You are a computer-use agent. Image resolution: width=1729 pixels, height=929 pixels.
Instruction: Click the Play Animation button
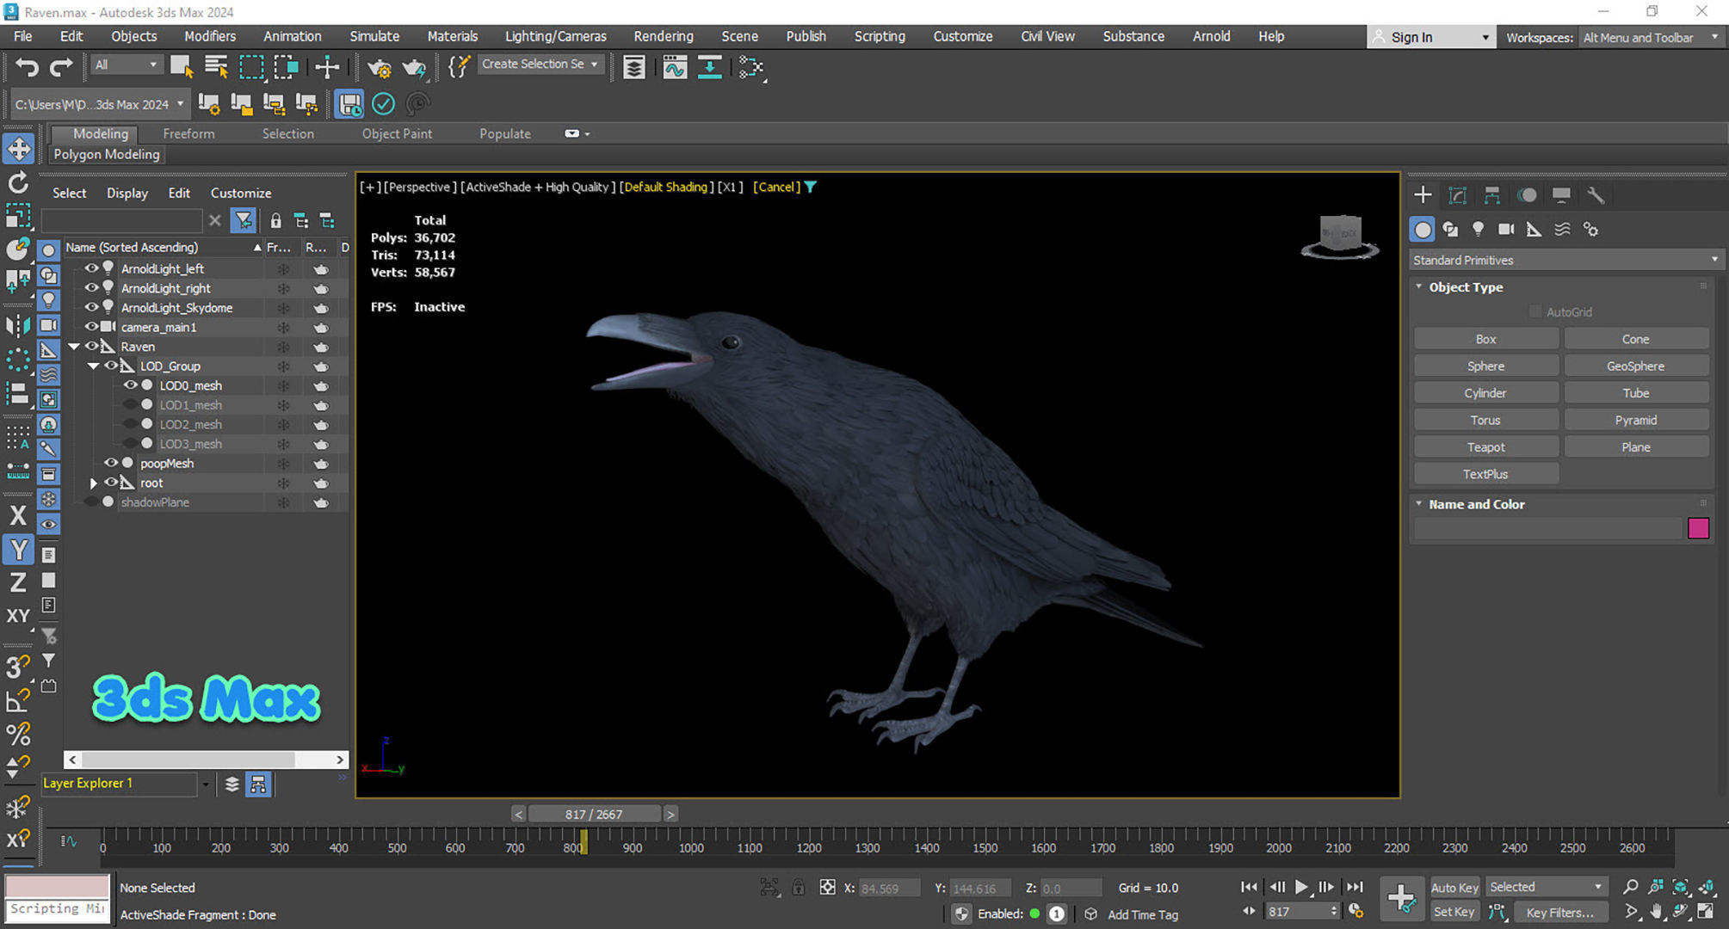click(1301, 887)
